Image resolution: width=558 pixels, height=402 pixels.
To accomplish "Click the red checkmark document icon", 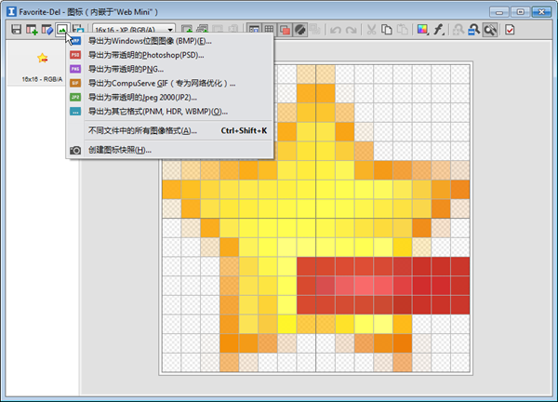I will pos(510,30).
